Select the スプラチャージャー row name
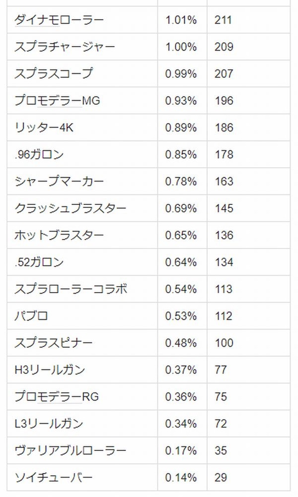 (65, 47)
